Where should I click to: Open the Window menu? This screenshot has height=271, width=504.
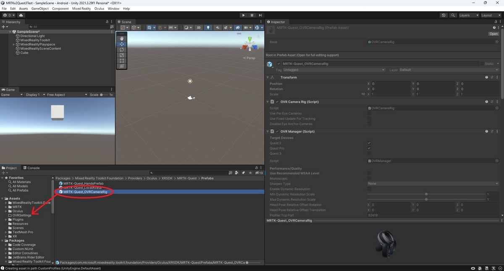113,8
